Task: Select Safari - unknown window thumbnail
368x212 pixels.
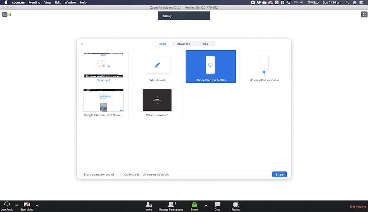Action: (x=157, y=102)
